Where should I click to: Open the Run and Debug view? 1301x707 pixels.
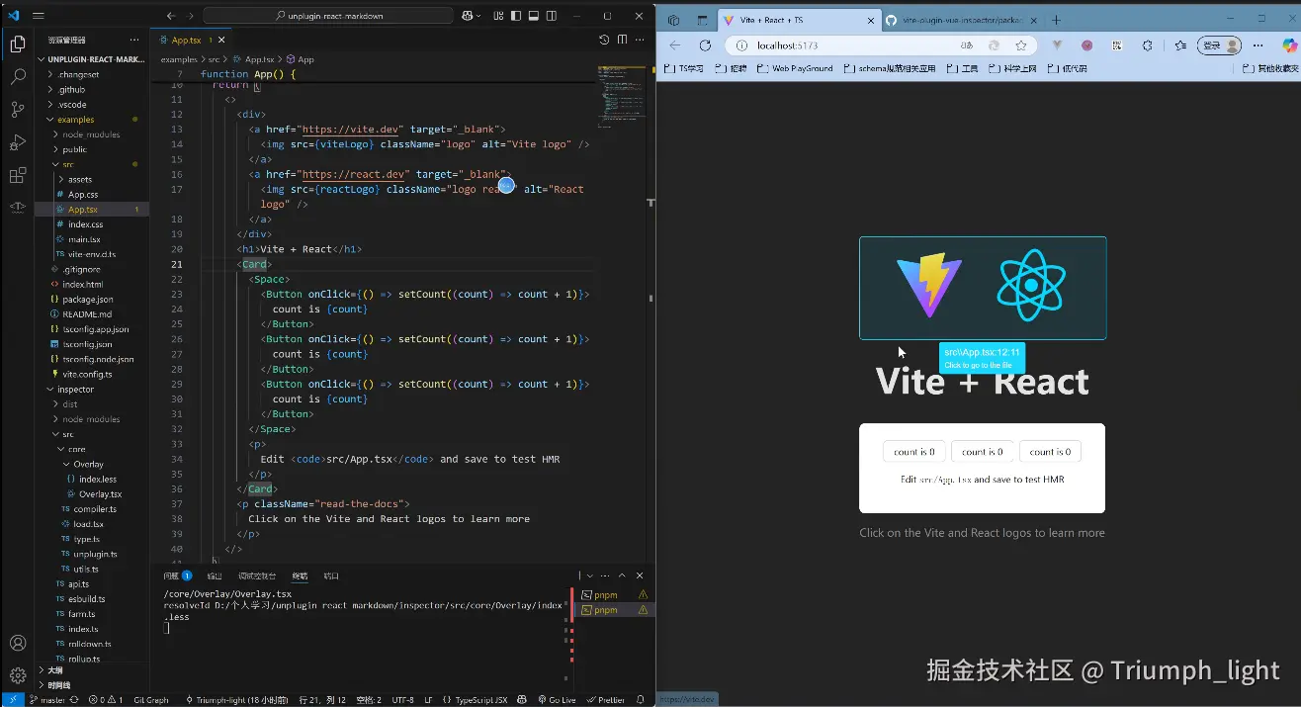18,142
